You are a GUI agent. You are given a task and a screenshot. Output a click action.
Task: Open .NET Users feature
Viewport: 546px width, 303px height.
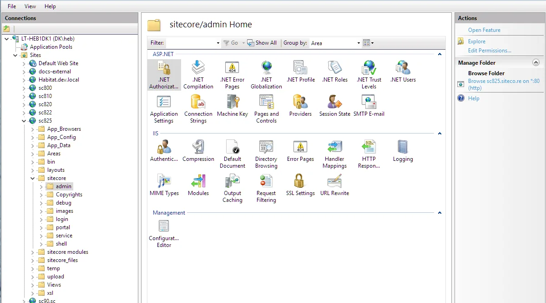point(403,72)
